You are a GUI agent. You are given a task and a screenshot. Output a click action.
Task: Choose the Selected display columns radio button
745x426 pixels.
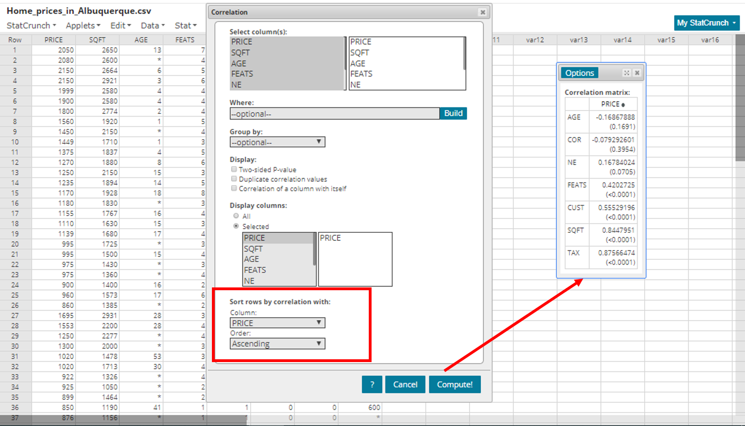tap(236, 226)
